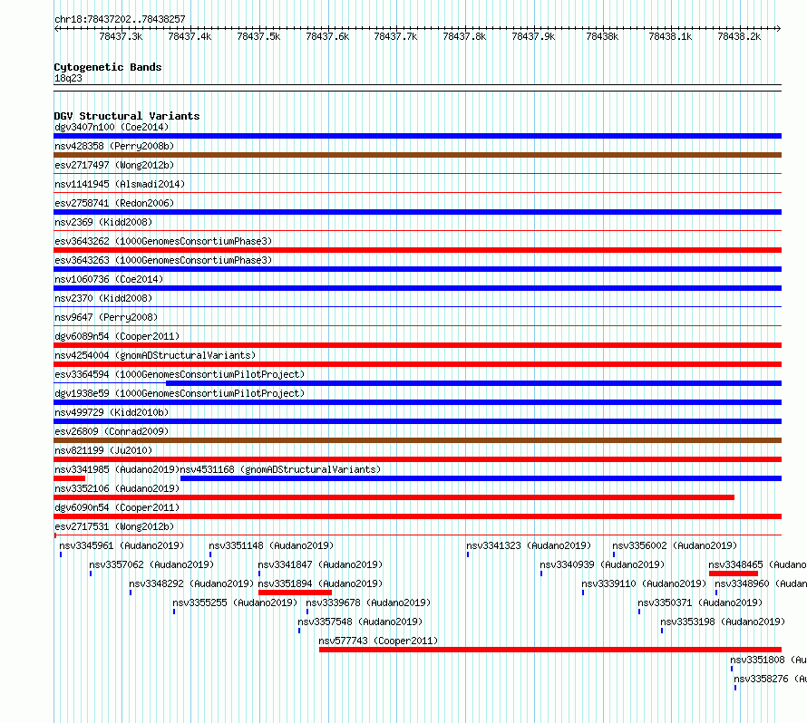
Task: Select red bar under nsv577743
Action: pyautogui.click(x=550, y=650)
